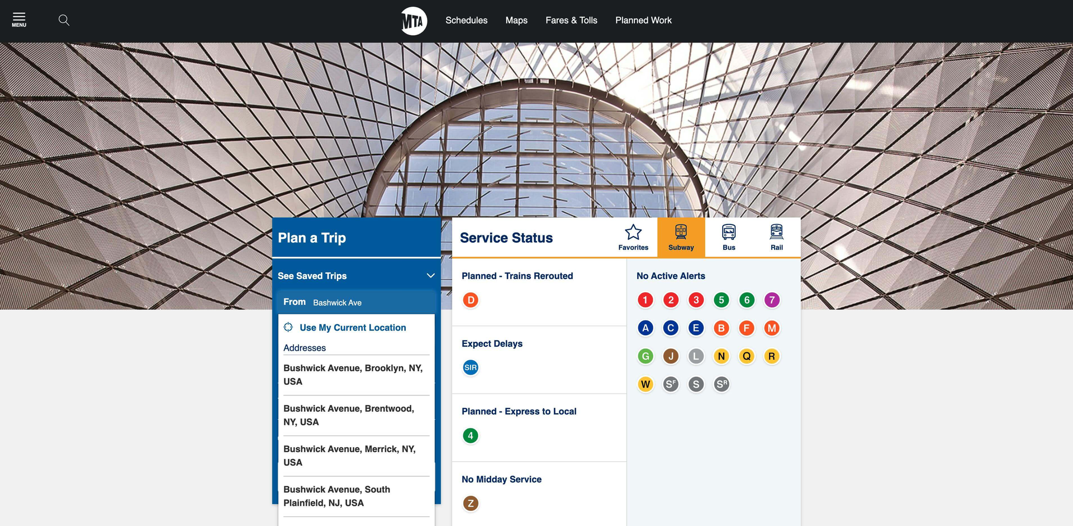Open the Planned Work menu item
1073x526 pixels.
tap(643, 20)
